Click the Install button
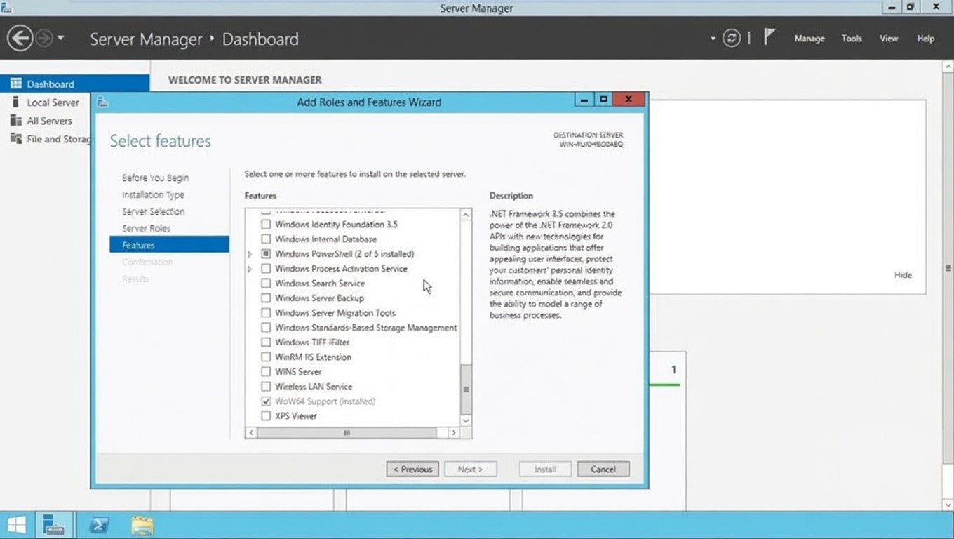This screenshot has height=539, width=954. [545, 469]
